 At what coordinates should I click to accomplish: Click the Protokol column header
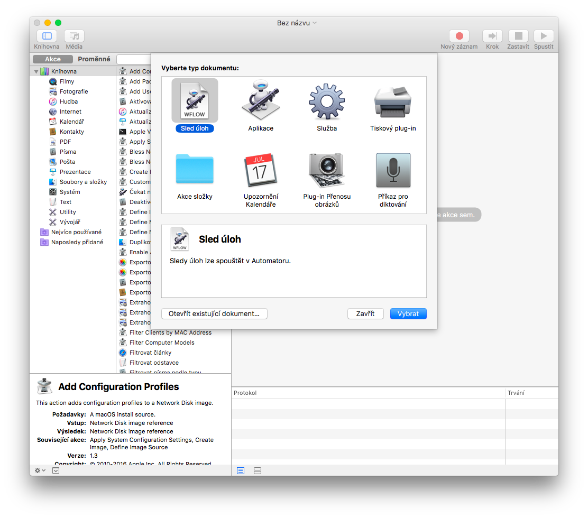pos(368,393)
